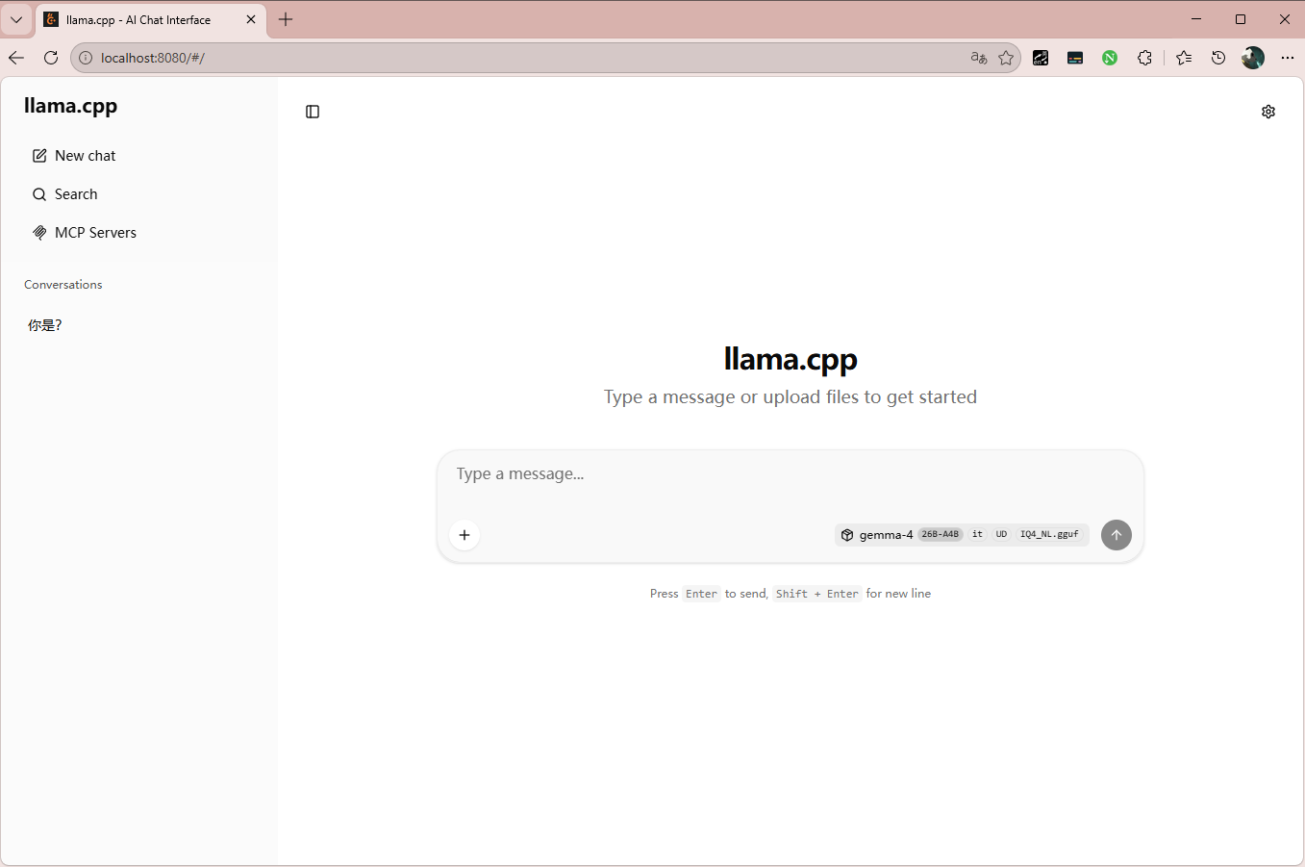
Task: Click the Conversations section label
Action: click(63, 285)
